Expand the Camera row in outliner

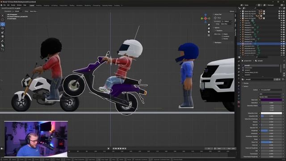pyautogui.click(x=240, y=21)
